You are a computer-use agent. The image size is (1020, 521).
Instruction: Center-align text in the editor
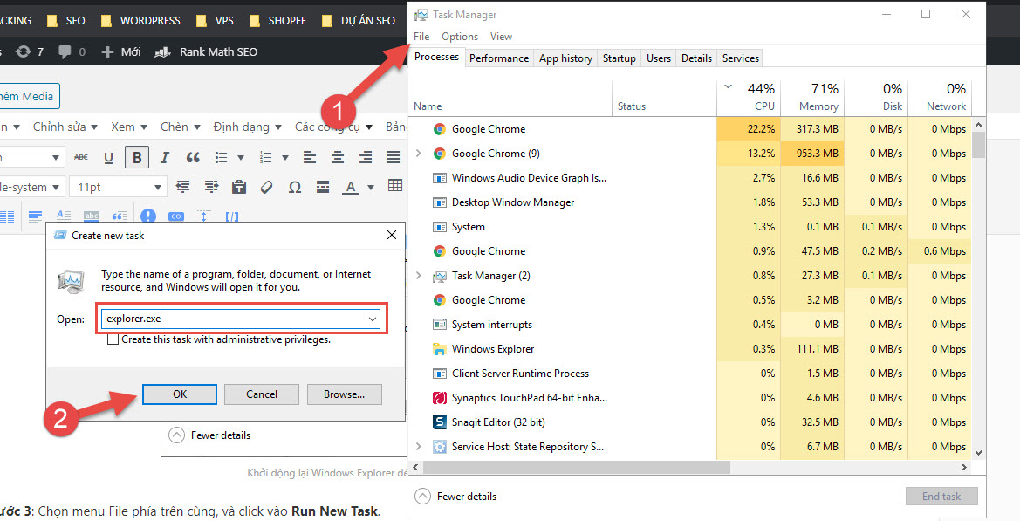point(338,157)
